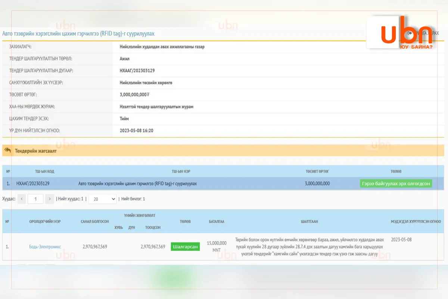The height and width of the screenshot is (299, 448).
Task: Click the 3,000,000,000₮ budget value in details
Action: pos(135,95)
